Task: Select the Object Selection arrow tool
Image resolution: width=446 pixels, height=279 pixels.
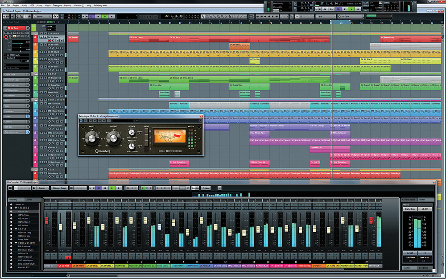Action: pos(204,16)
